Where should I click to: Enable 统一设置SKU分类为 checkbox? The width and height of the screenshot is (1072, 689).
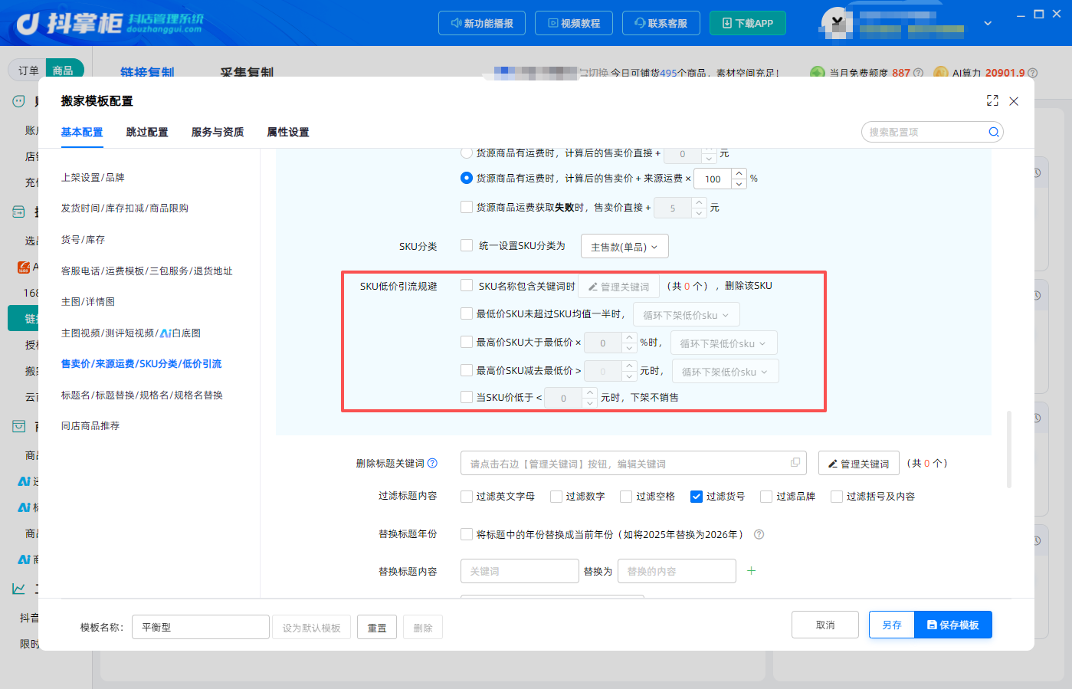466,245
